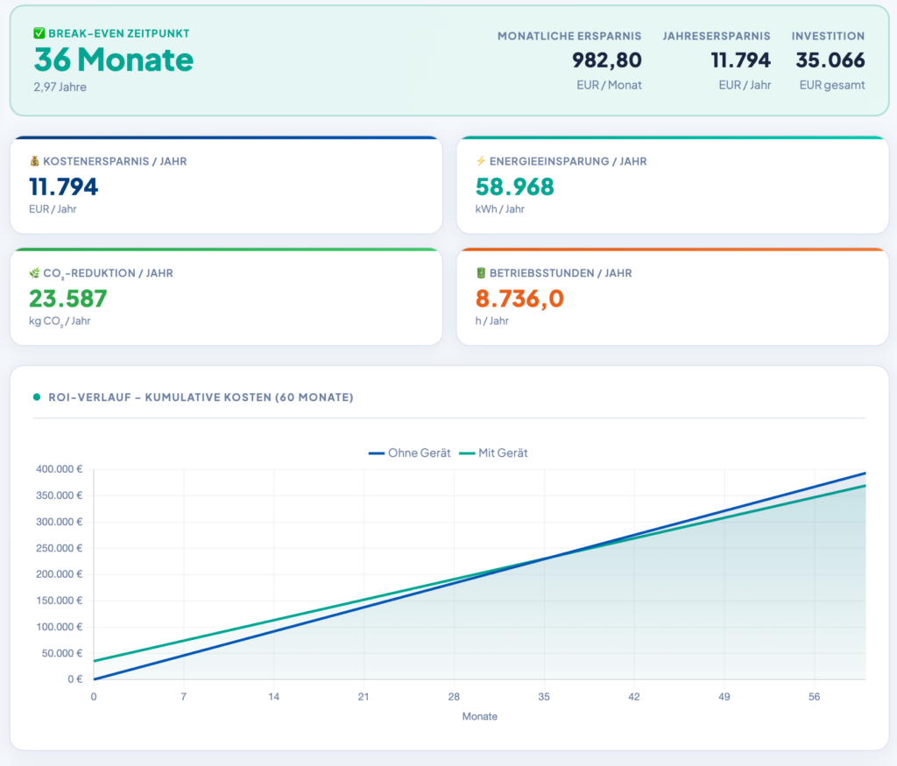Click the green dot before ROI-Verlauf title
This screenshot has width=897, height=766.
tap(37, 397)
